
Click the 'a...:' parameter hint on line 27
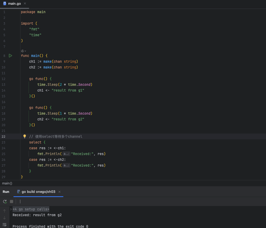click(66, 166)
